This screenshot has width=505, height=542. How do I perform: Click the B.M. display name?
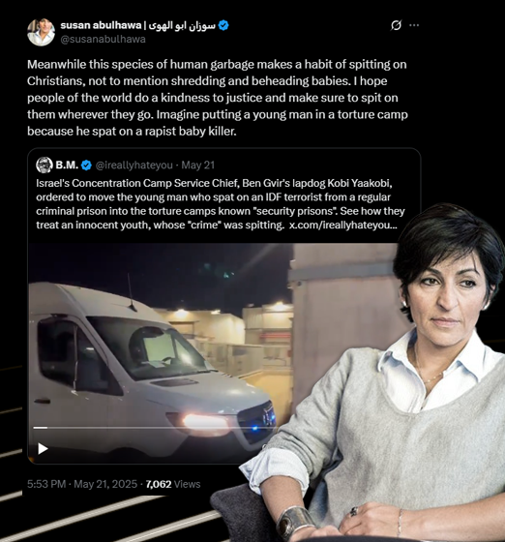(x=67, y=166)
